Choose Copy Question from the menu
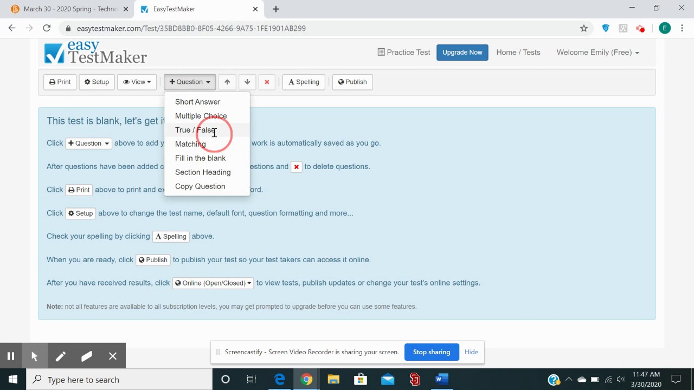Image resolution: width=694 pixels, height=390 pixels. coord(207,186)
